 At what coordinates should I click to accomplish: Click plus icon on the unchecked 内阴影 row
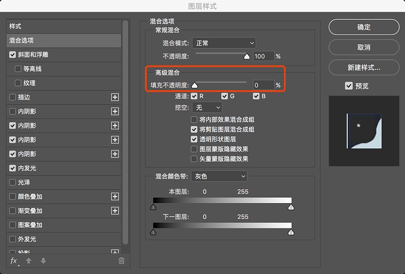(115, 111)
